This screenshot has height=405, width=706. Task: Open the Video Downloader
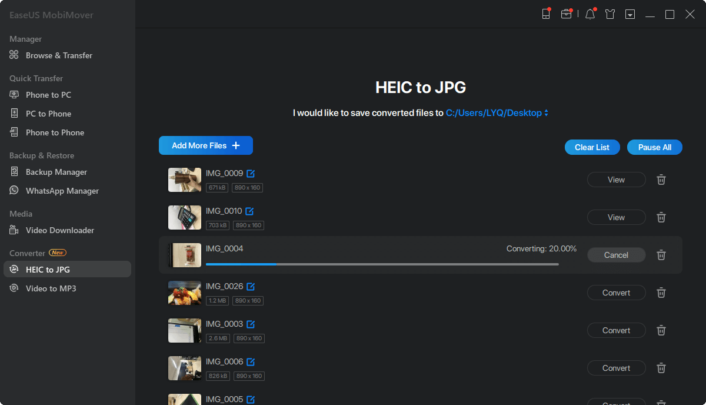[59, 230]
